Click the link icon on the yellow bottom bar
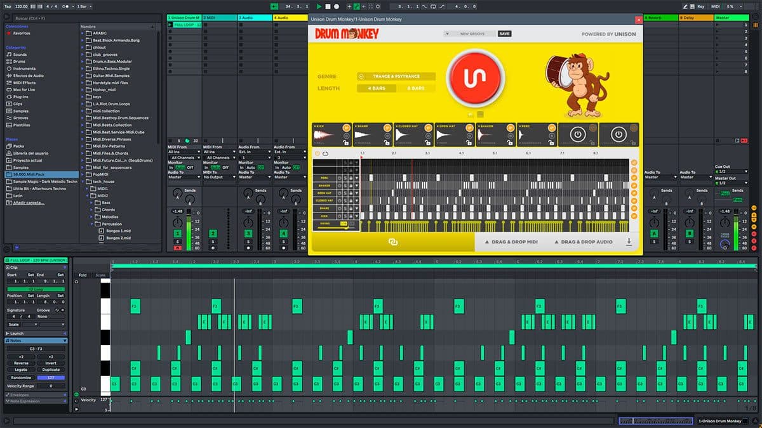Viewport: 762px width, 428px height. coord(393,242)
